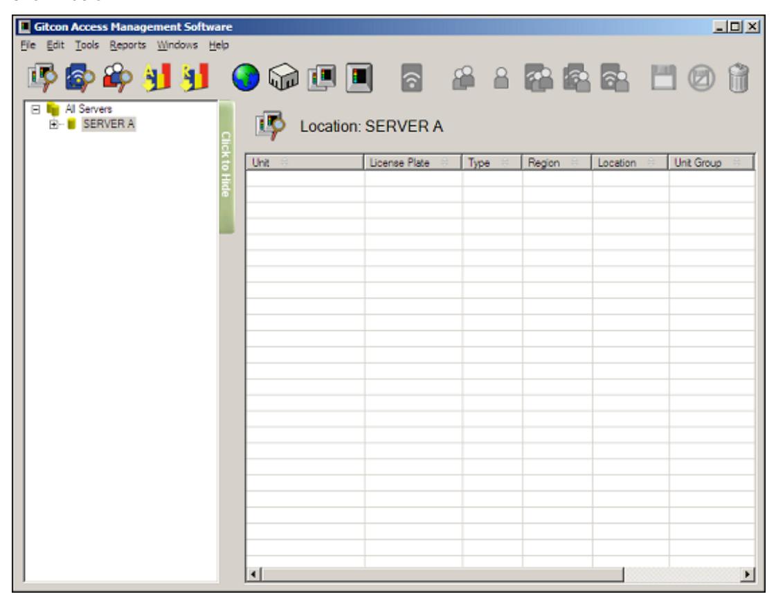Click the grayed two-people group icon

tap(464, 78)
